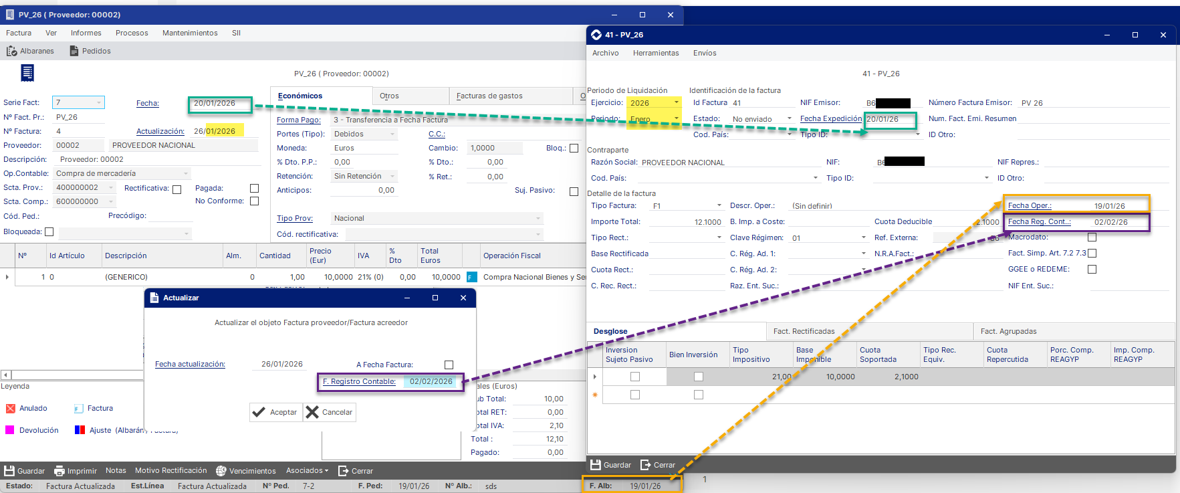Switch to Facturas de gastos tab
The height and width of the screenshot is (493, 1180).
point(510,96)
